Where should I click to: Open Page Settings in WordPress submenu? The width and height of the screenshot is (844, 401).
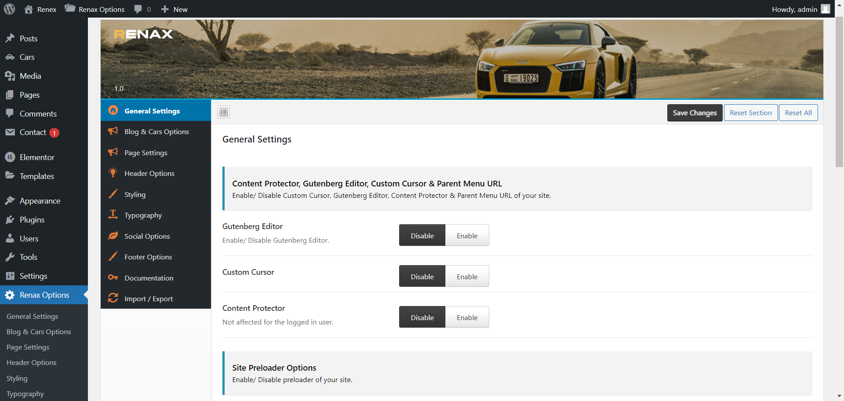(x=28, y=347)
